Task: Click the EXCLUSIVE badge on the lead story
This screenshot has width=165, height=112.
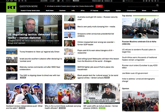Action: pos(11,31)
